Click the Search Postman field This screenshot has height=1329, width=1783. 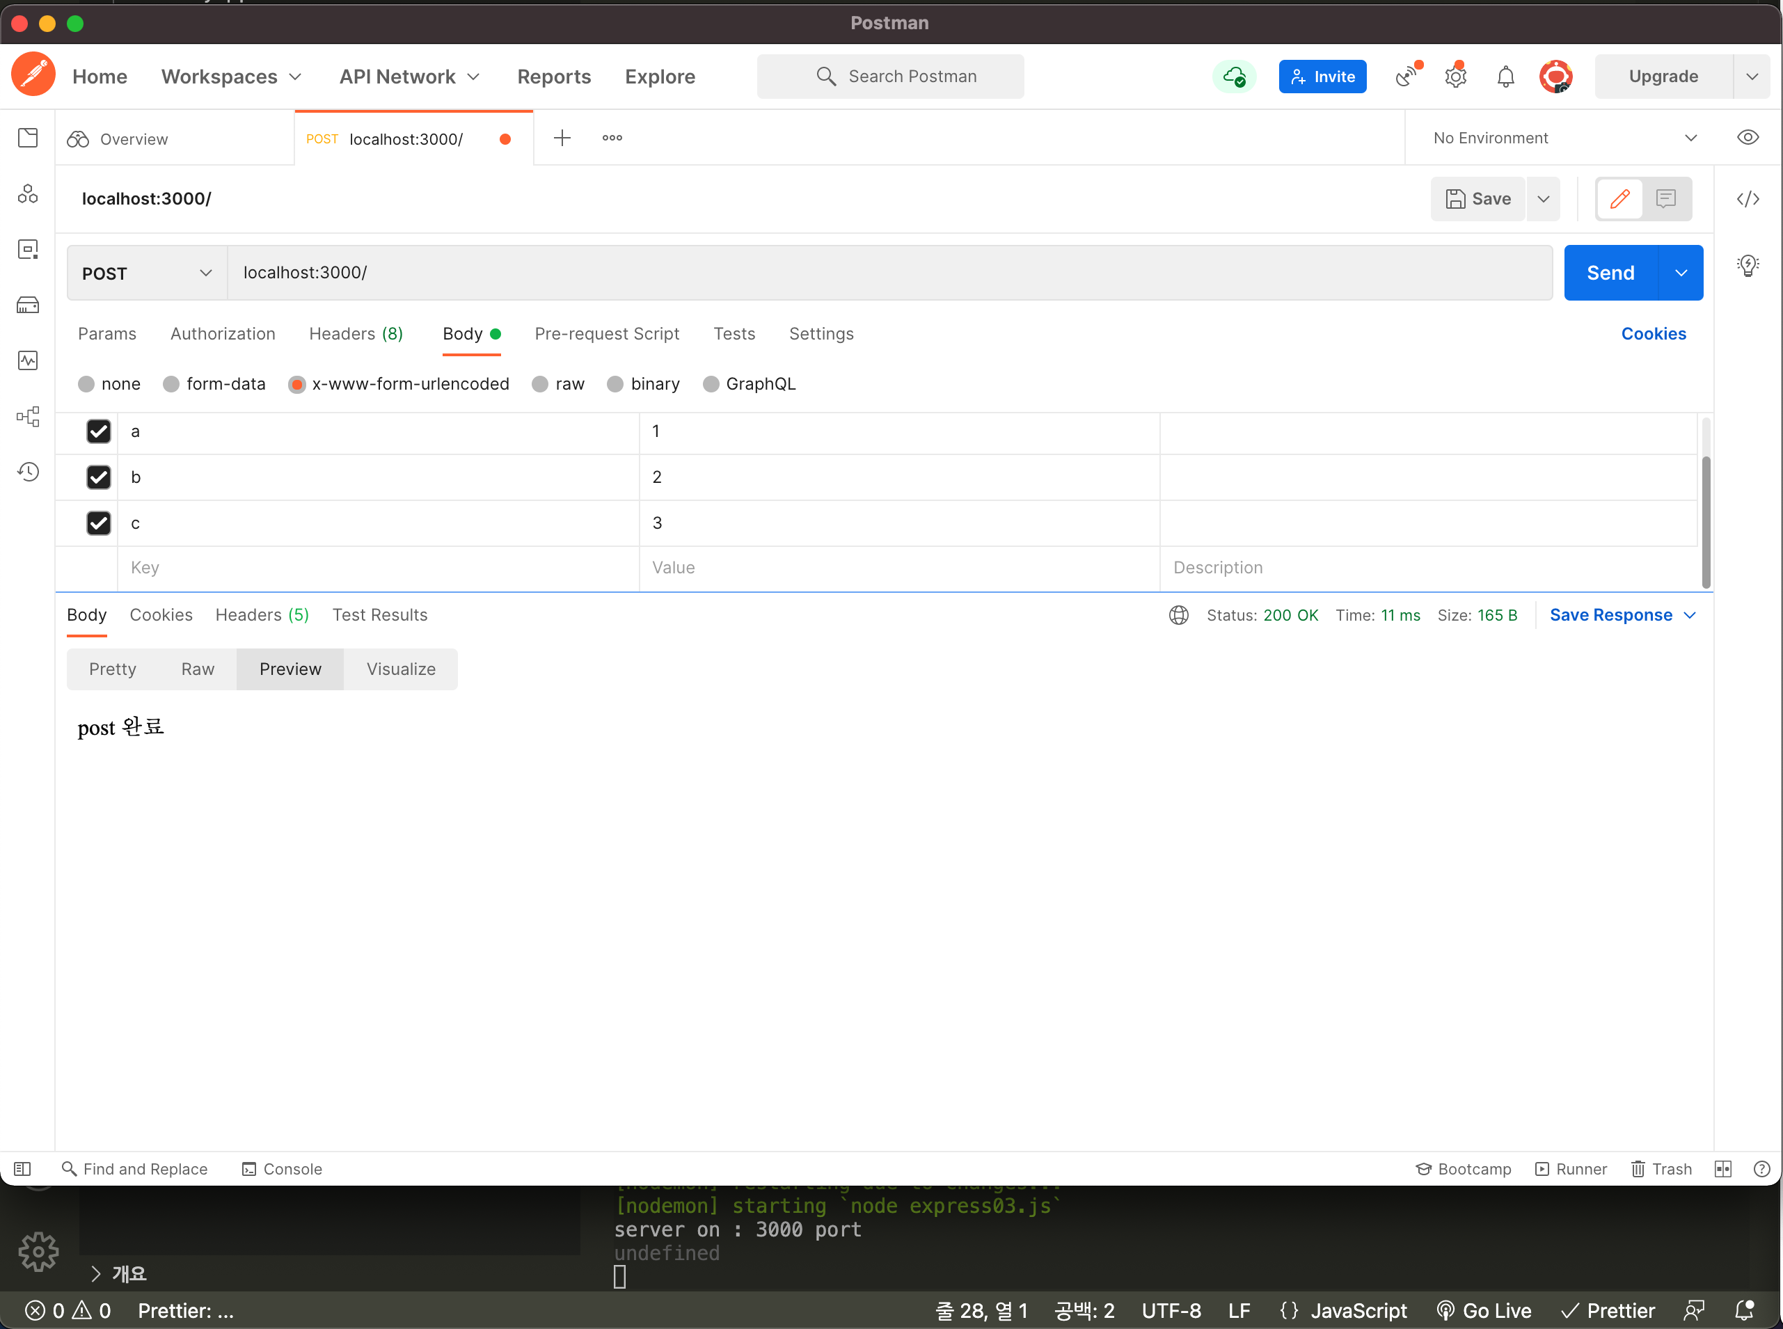(890, 77)
